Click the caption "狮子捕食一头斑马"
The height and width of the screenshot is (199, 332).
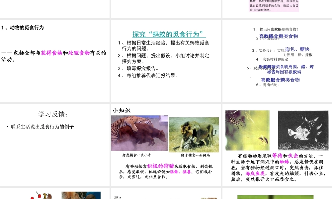click(195, 155)
